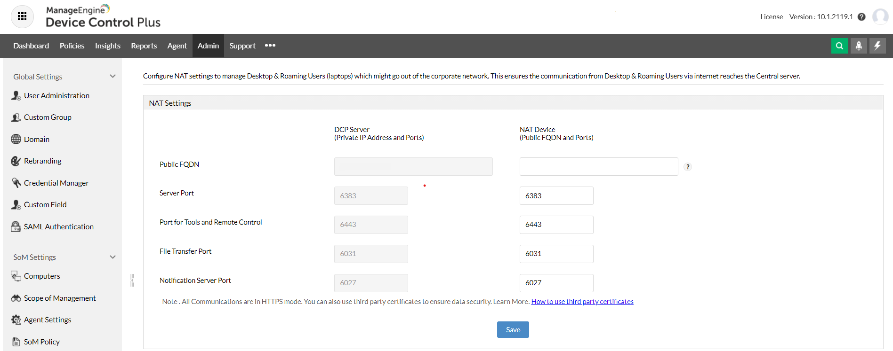Click the rocket quick launch icon

pyautogui.click(x=859, y=46)
